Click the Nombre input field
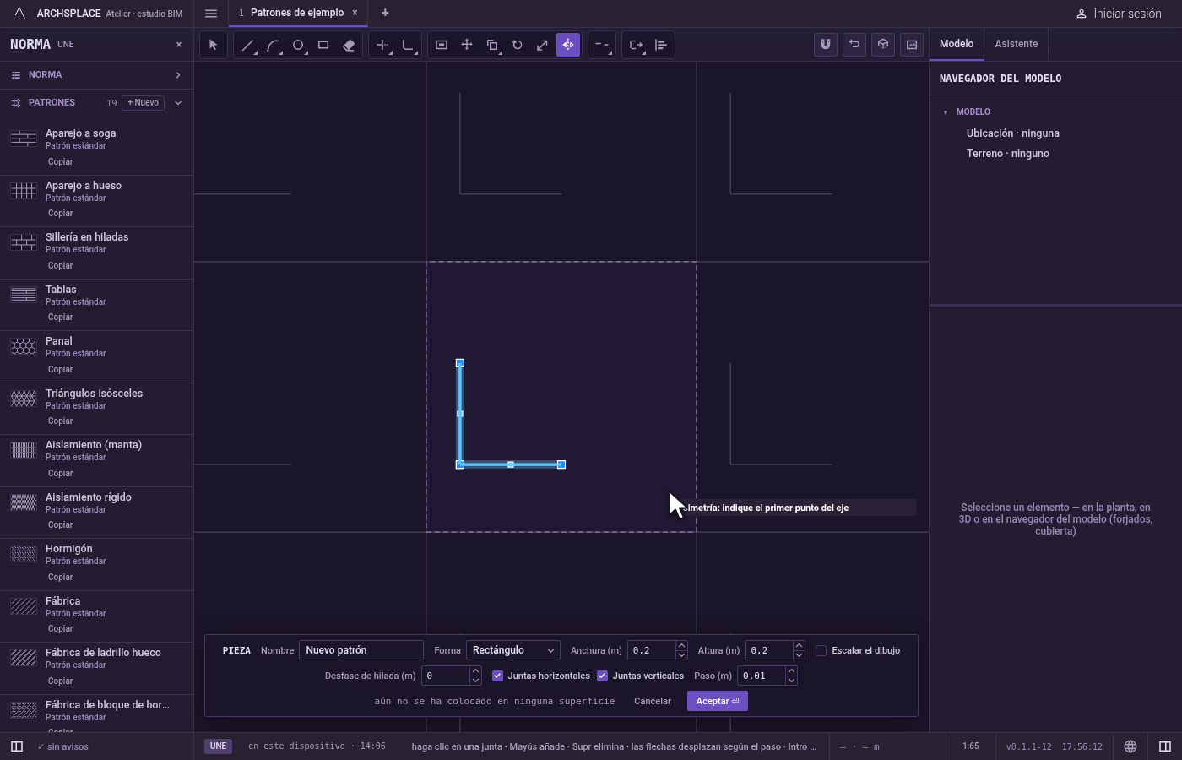The height and width of the screenshot is (760, 1182). point(361,650)
